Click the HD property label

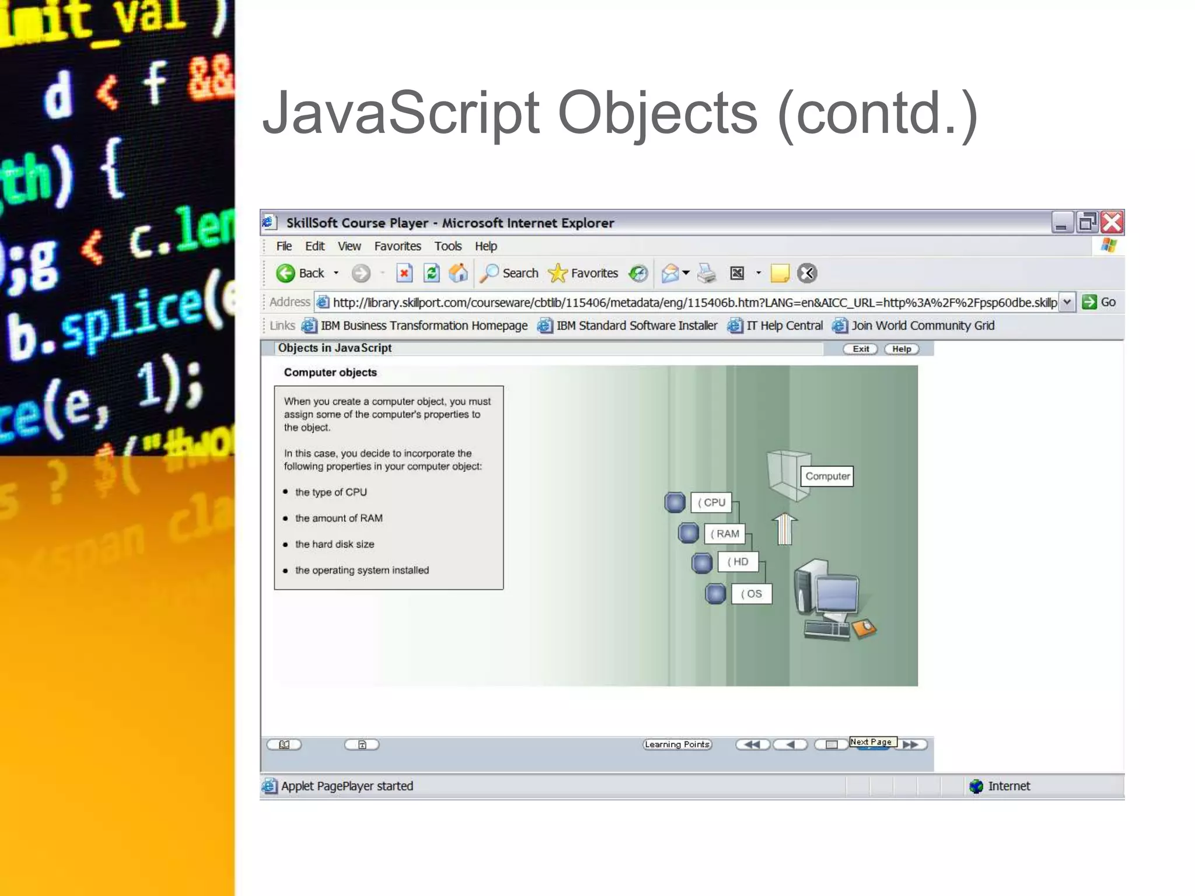[738, 562]
